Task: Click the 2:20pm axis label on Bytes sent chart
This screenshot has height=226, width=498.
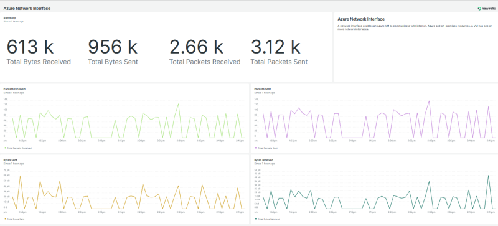Action: [x=141, y=212]
